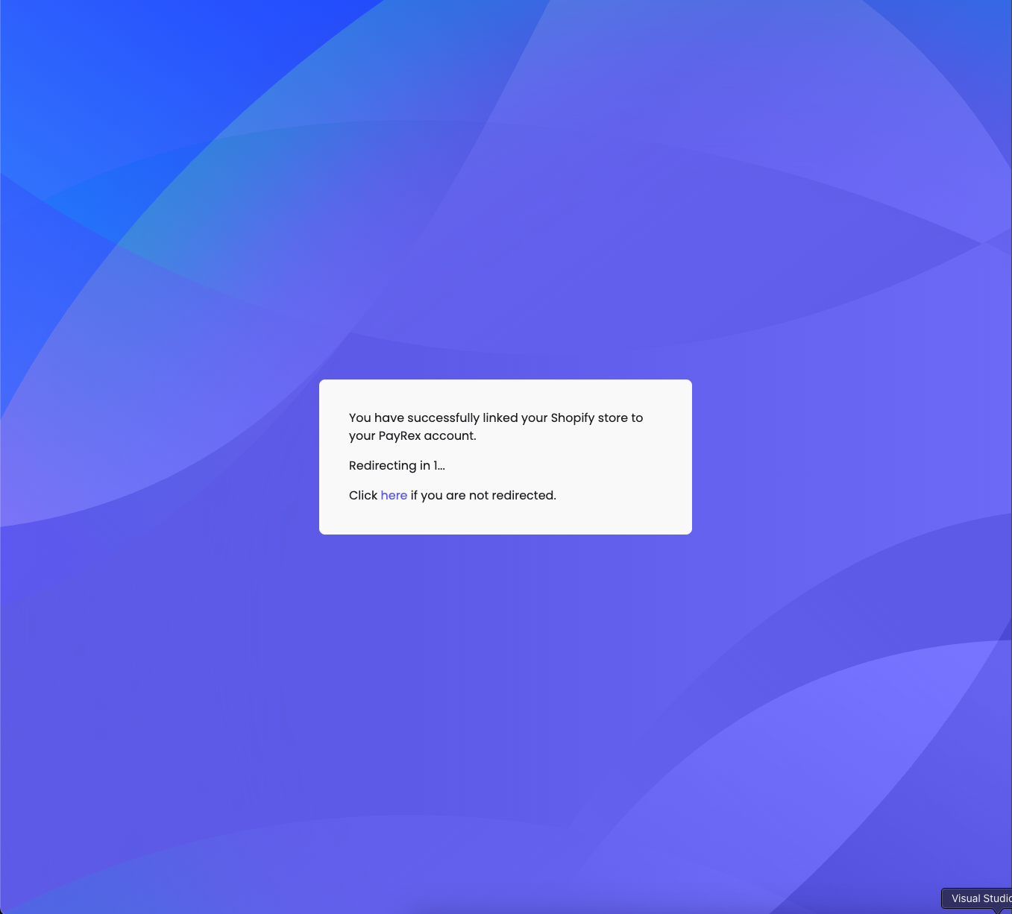Click the countdown number "1..." in the card
Viewport: 1012px width, 914px height.
point(439,465)
